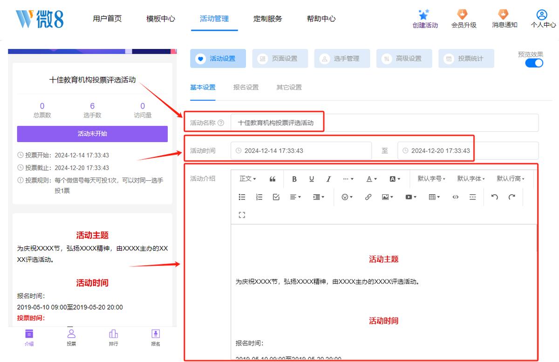
Task: Open 正文 heading style dropdown
Action: 248,179
